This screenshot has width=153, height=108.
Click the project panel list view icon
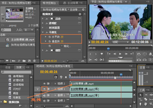(x=2, y=61)
